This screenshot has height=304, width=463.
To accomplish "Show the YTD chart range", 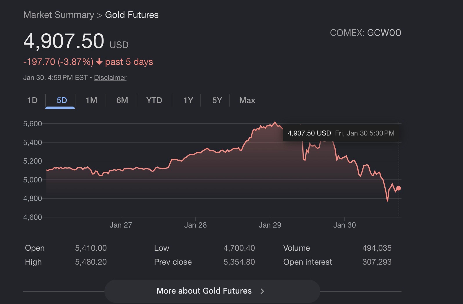I will (x=154, y=100).
